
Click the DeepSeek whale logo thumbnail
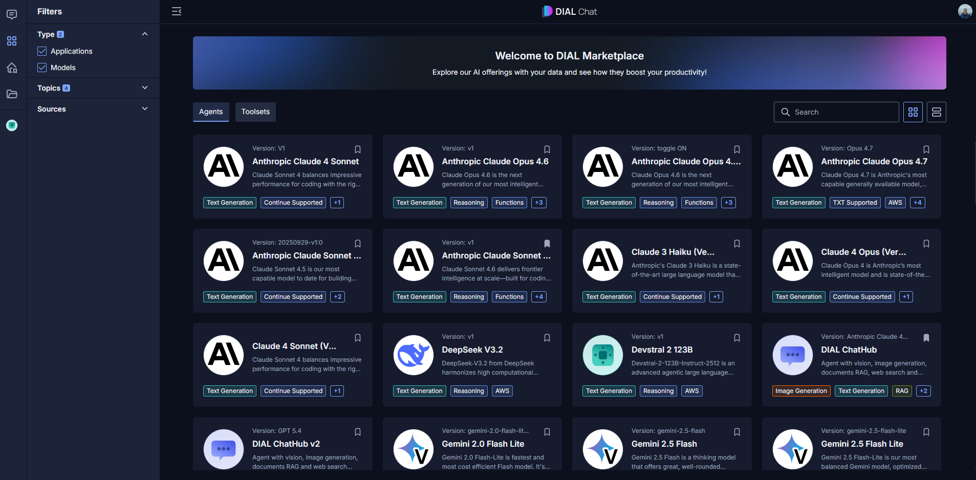[414, 355]
